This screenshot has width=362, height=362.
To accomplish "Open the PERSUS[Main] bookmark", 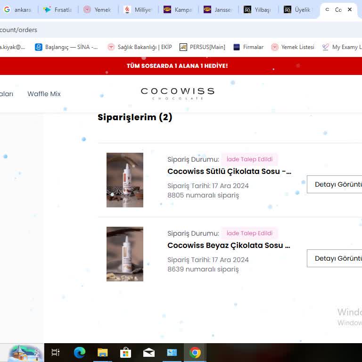I will coord(203,47).
